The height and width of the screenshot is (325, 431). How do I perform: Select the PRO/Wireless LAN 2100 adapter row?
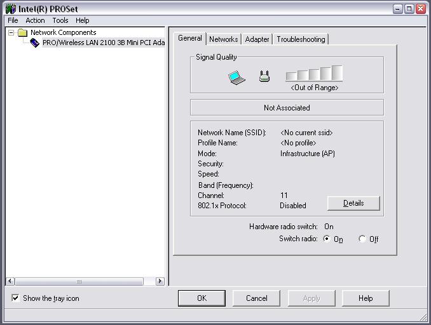(104, 43)
